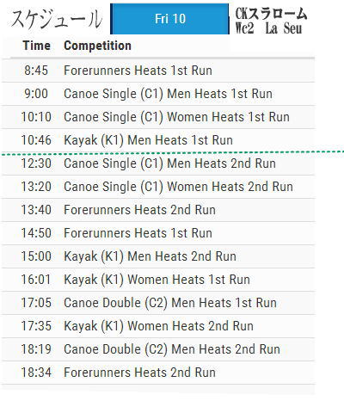The image size is (344, 413).
Task: Open Kayak (K1) Women Heats 1st Run
Action: tap(158, 280)
